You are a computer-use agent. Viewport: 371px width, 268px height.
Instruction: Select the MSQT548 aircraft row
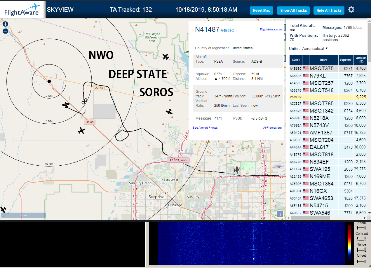[328, 90]
